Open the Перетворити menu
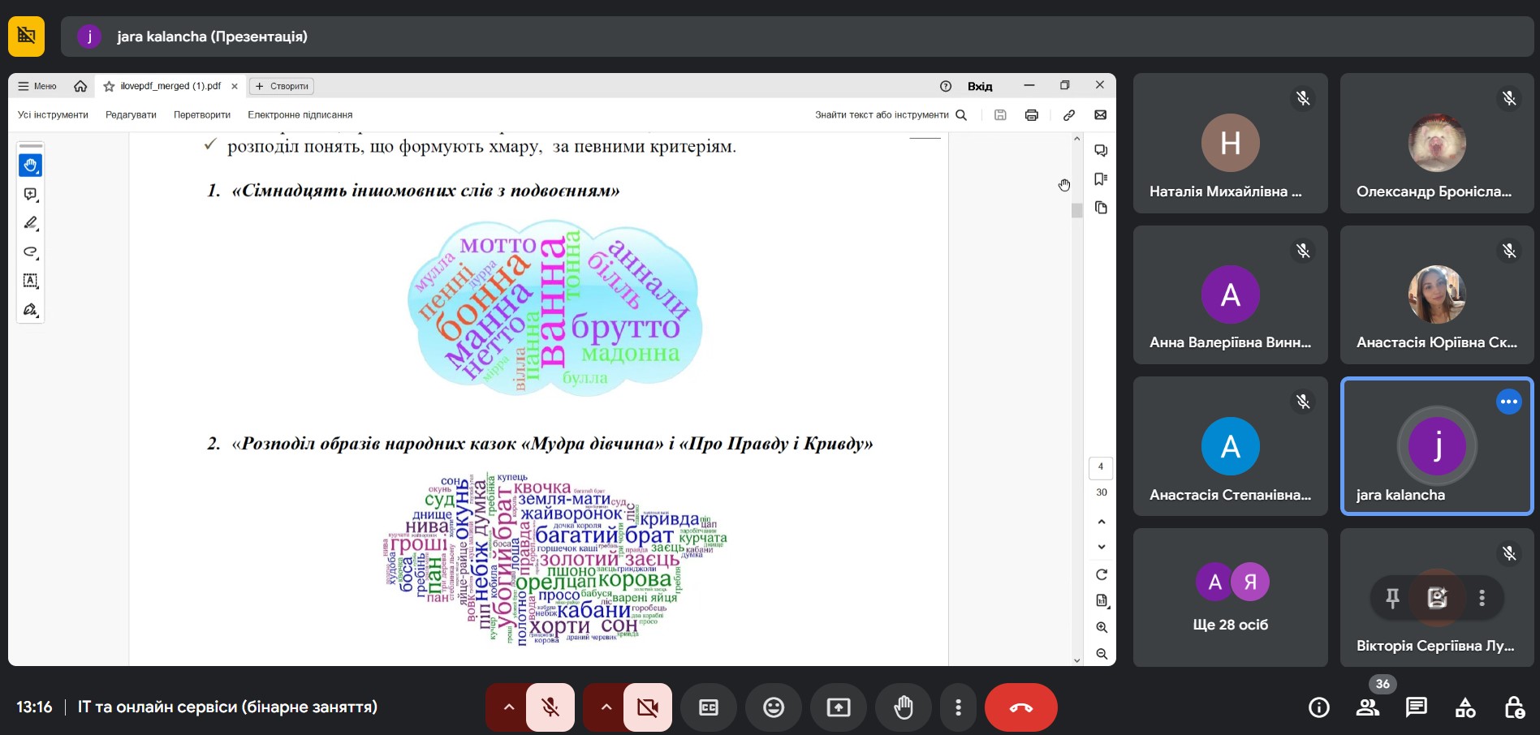The height and width of the screenshot is (735, 1540). (x=202, y=115)
